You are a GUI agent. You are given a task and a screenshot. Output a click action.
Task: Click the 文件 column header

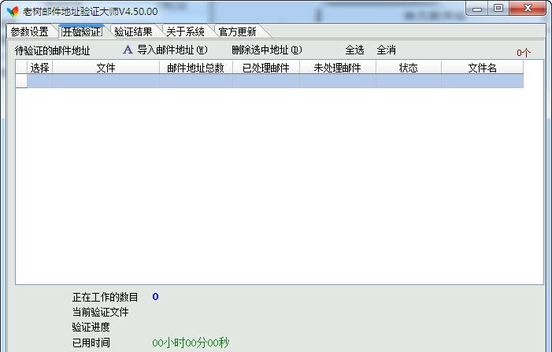coord(106,68)
